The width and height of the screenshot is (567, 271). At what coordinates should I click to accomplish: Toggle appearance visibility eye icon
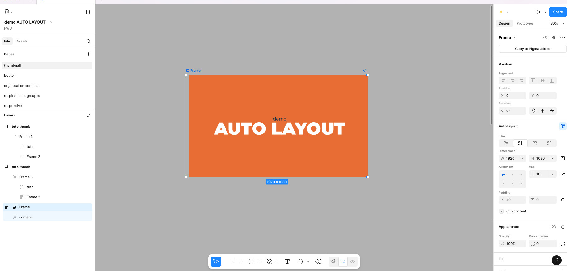[553, 227]
